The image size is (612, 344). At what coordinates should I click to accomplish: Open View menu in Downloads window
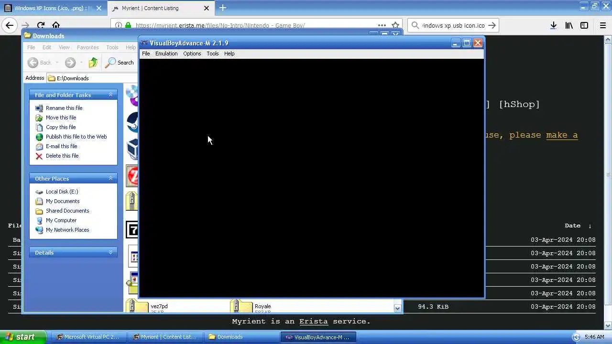(64, 47)
